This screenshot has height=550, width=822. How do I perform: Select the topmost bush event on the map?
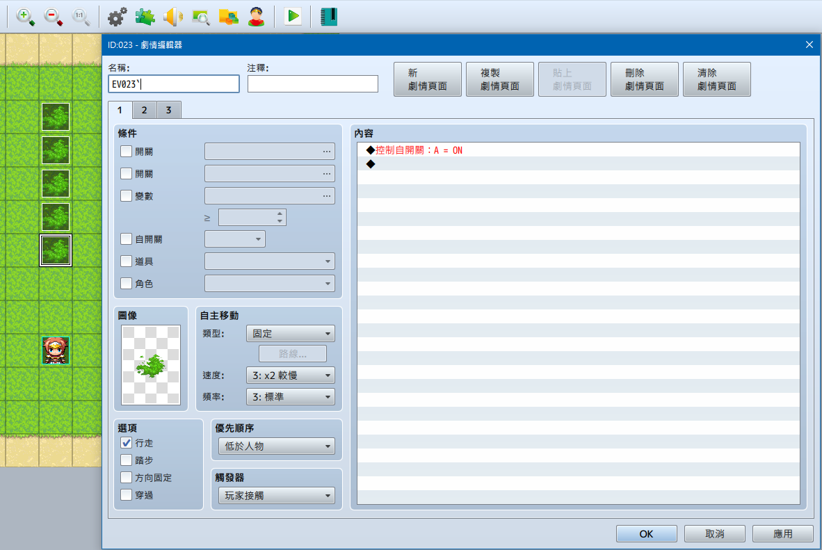[56, 116]
